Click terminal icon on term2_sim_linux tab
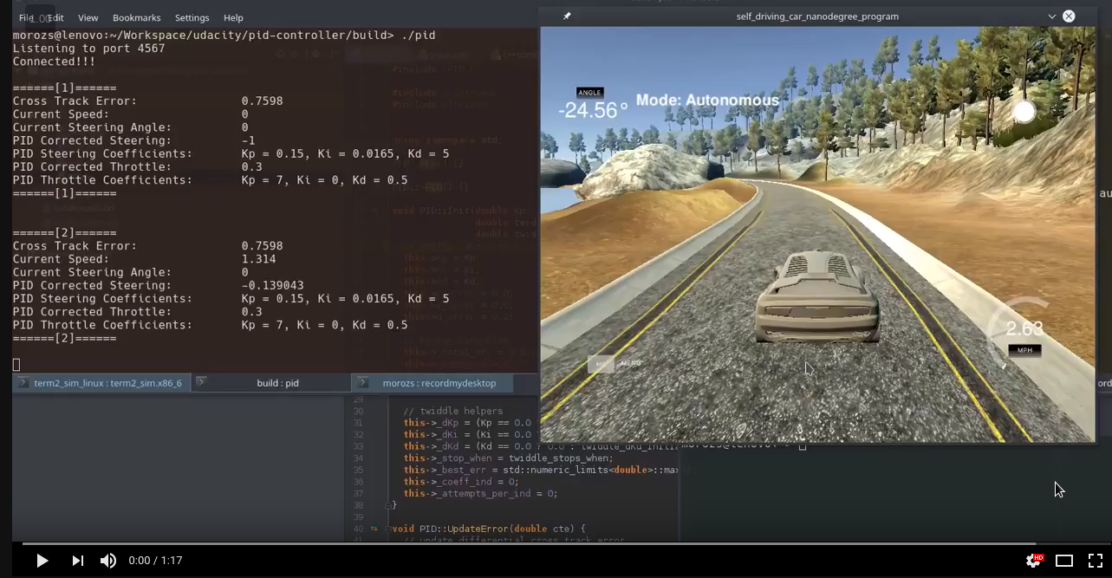The image size is (1112, 578). tap(23, 382)
